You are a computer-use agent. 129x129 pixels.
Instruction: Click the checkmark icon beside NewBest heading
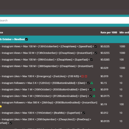26,39
